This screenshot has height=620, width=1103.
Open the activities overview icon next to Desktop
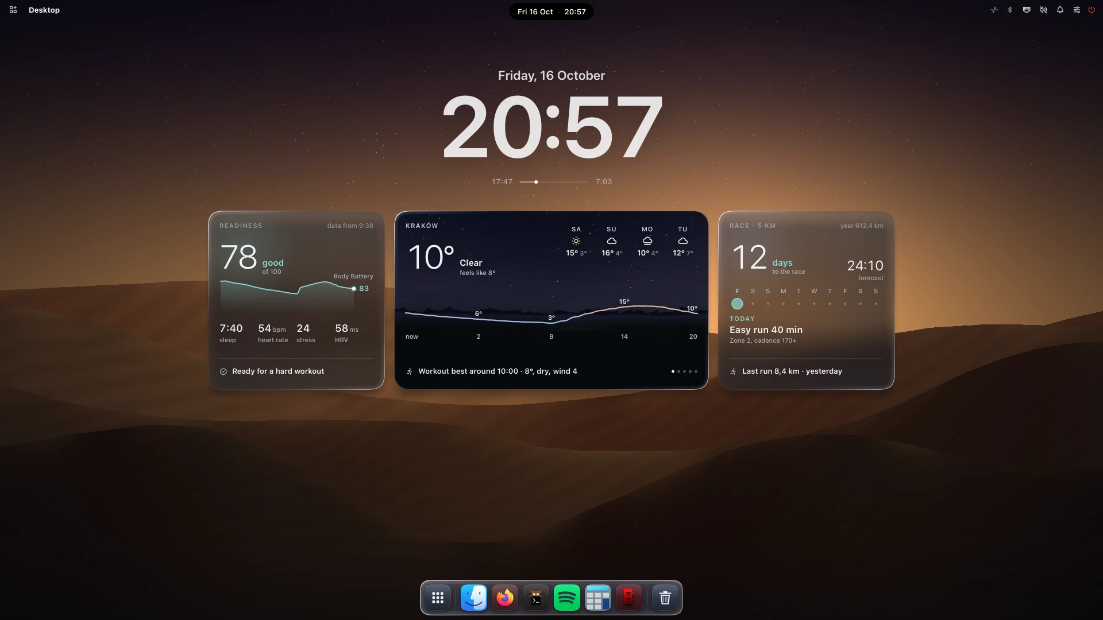tap(13, 10)
